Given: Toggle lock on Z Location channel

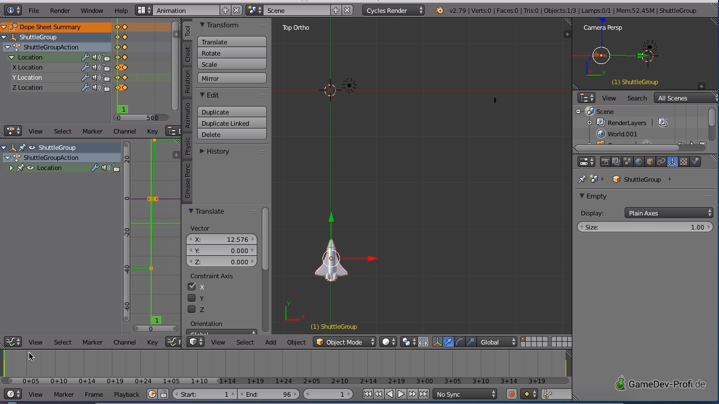Looking at the screenshot, I should pyautogui.click(x=106, y=88).
